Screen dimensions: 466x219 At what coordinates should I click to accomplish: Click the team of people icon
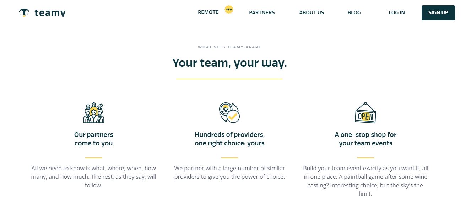click(94, 113)
